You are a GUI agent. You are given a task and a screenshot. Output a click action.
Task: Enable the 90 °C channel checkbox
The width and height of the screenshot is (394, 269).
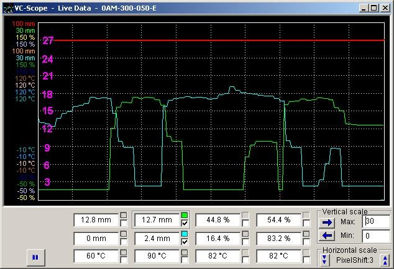click(185, 260)
